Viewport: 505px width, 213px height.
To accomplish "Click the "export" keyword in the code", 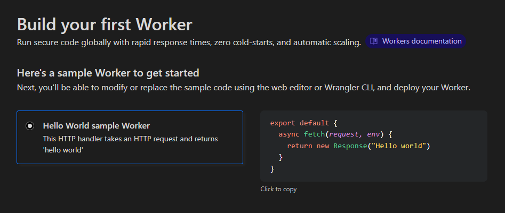I will tap(283, 123).
